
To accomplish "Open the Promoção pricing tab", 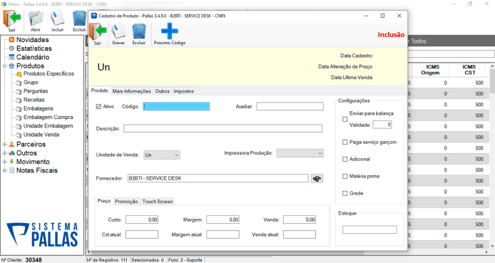I will 126,202.
